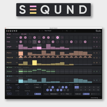Image resolution: width=107 pixels, height=107 pixels.
Task: Select pattern 1
Action: click(77, 87)
